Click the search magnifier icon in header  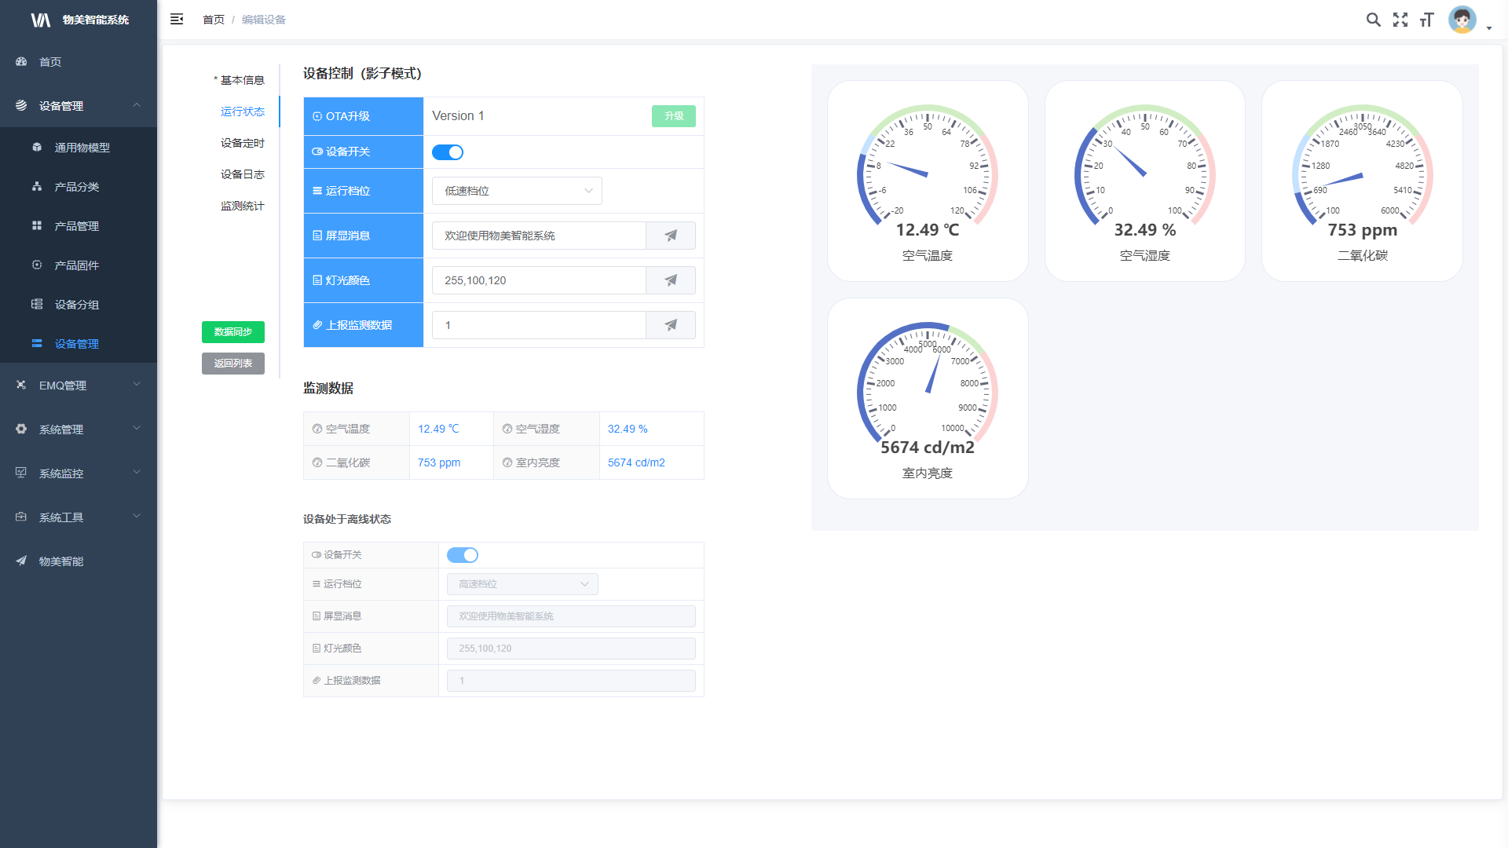click(x=1373, y=20)
